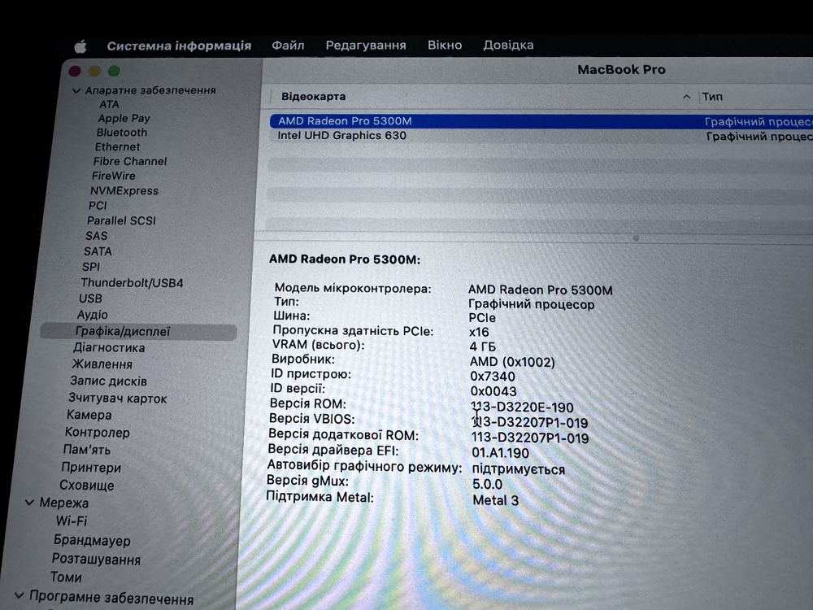Screen dimensions: 813x610
Task: Open the Редагування menu
Action: pyautogui.click(x=366, y=45)
